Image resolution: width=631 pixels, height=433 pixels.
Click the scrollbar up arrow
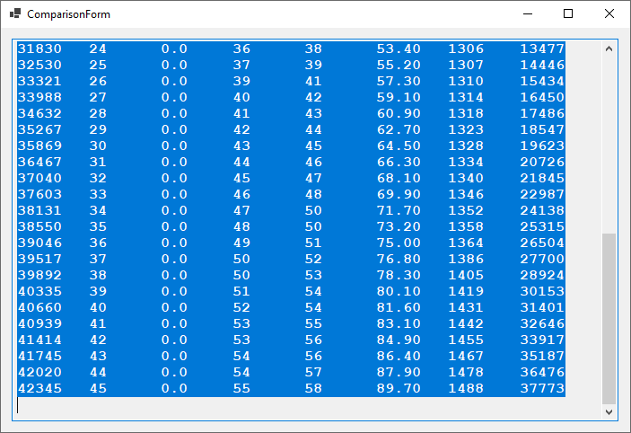(609, 49)
